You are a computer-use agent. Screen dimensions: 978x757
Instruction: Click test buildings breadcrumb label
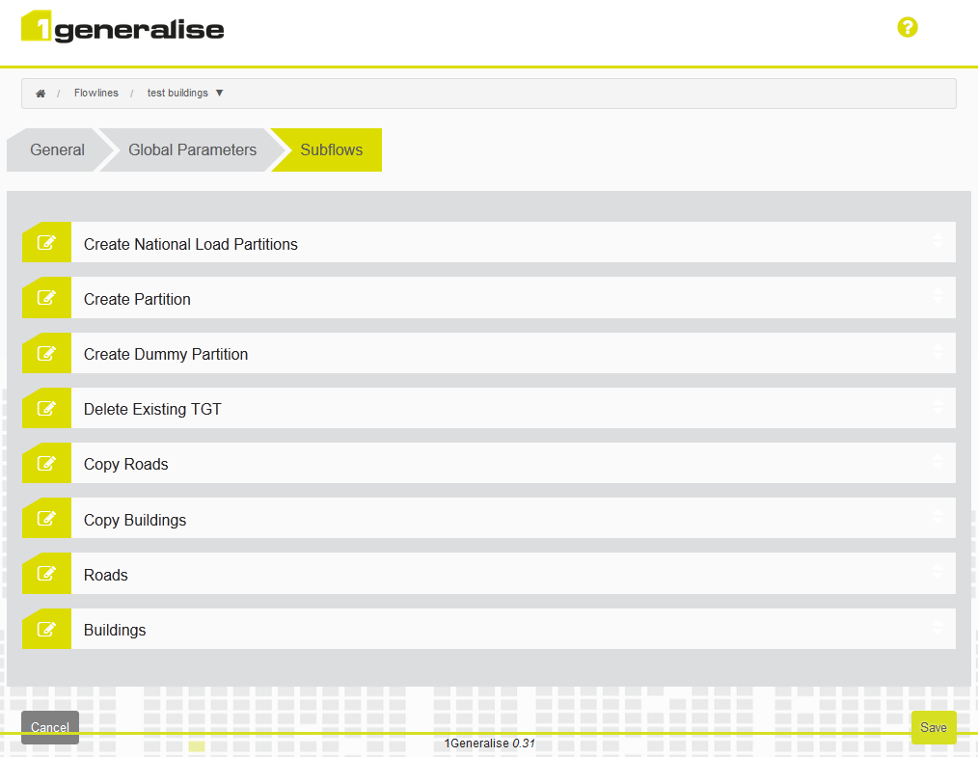(x=177, y=93)
